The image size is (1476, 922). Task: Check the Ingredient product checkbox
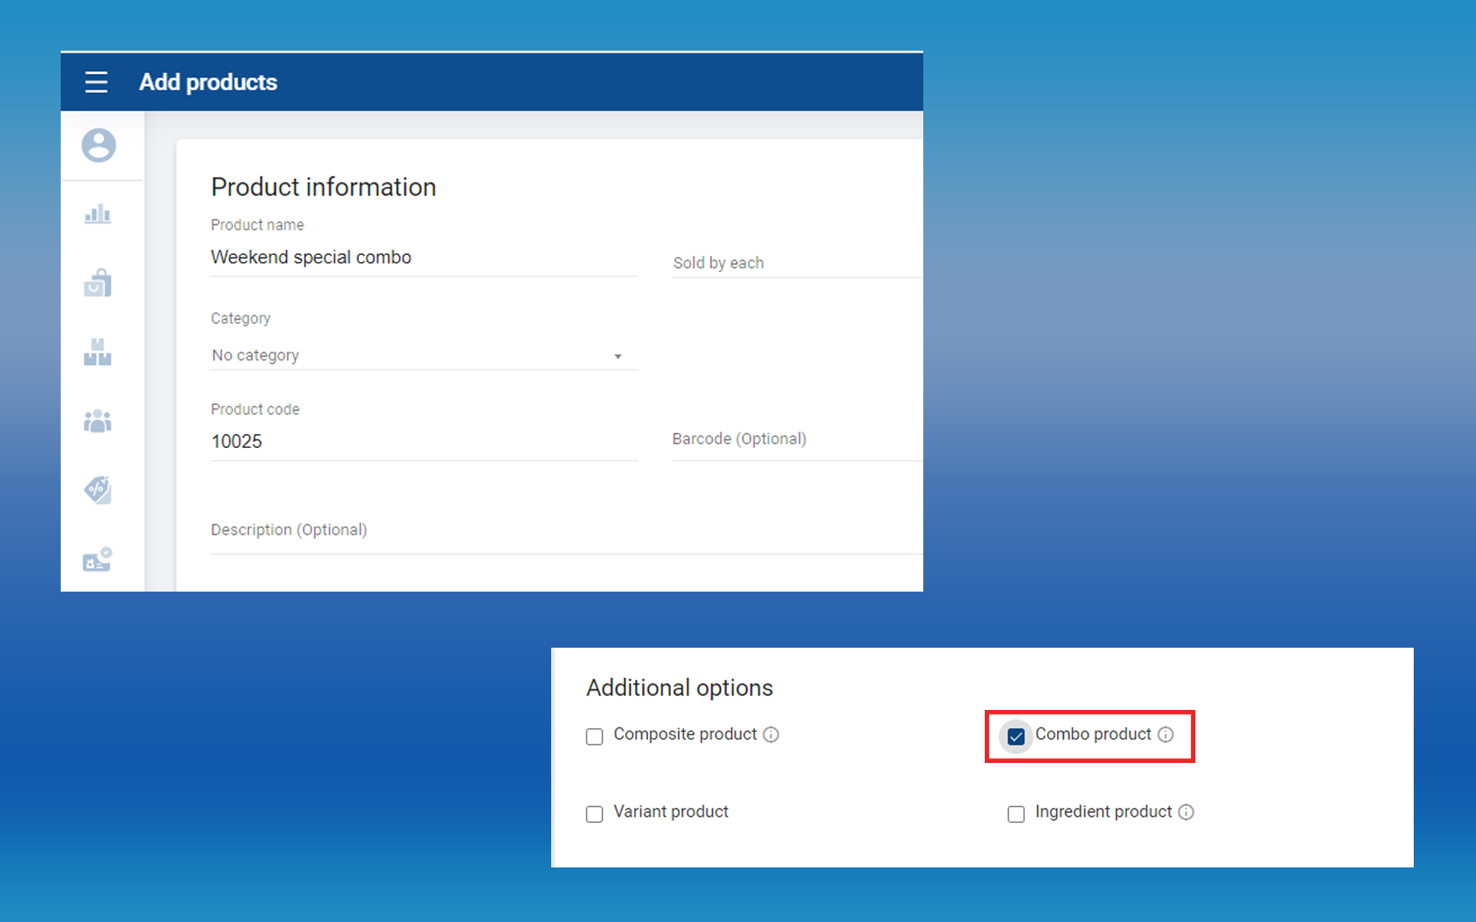[1016, 814]
